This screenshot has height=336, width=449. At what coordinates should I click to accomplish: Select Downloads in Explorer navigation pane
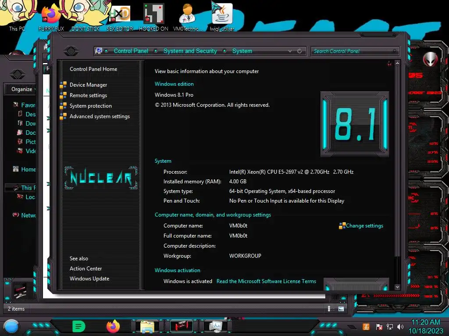coord(30,123)
